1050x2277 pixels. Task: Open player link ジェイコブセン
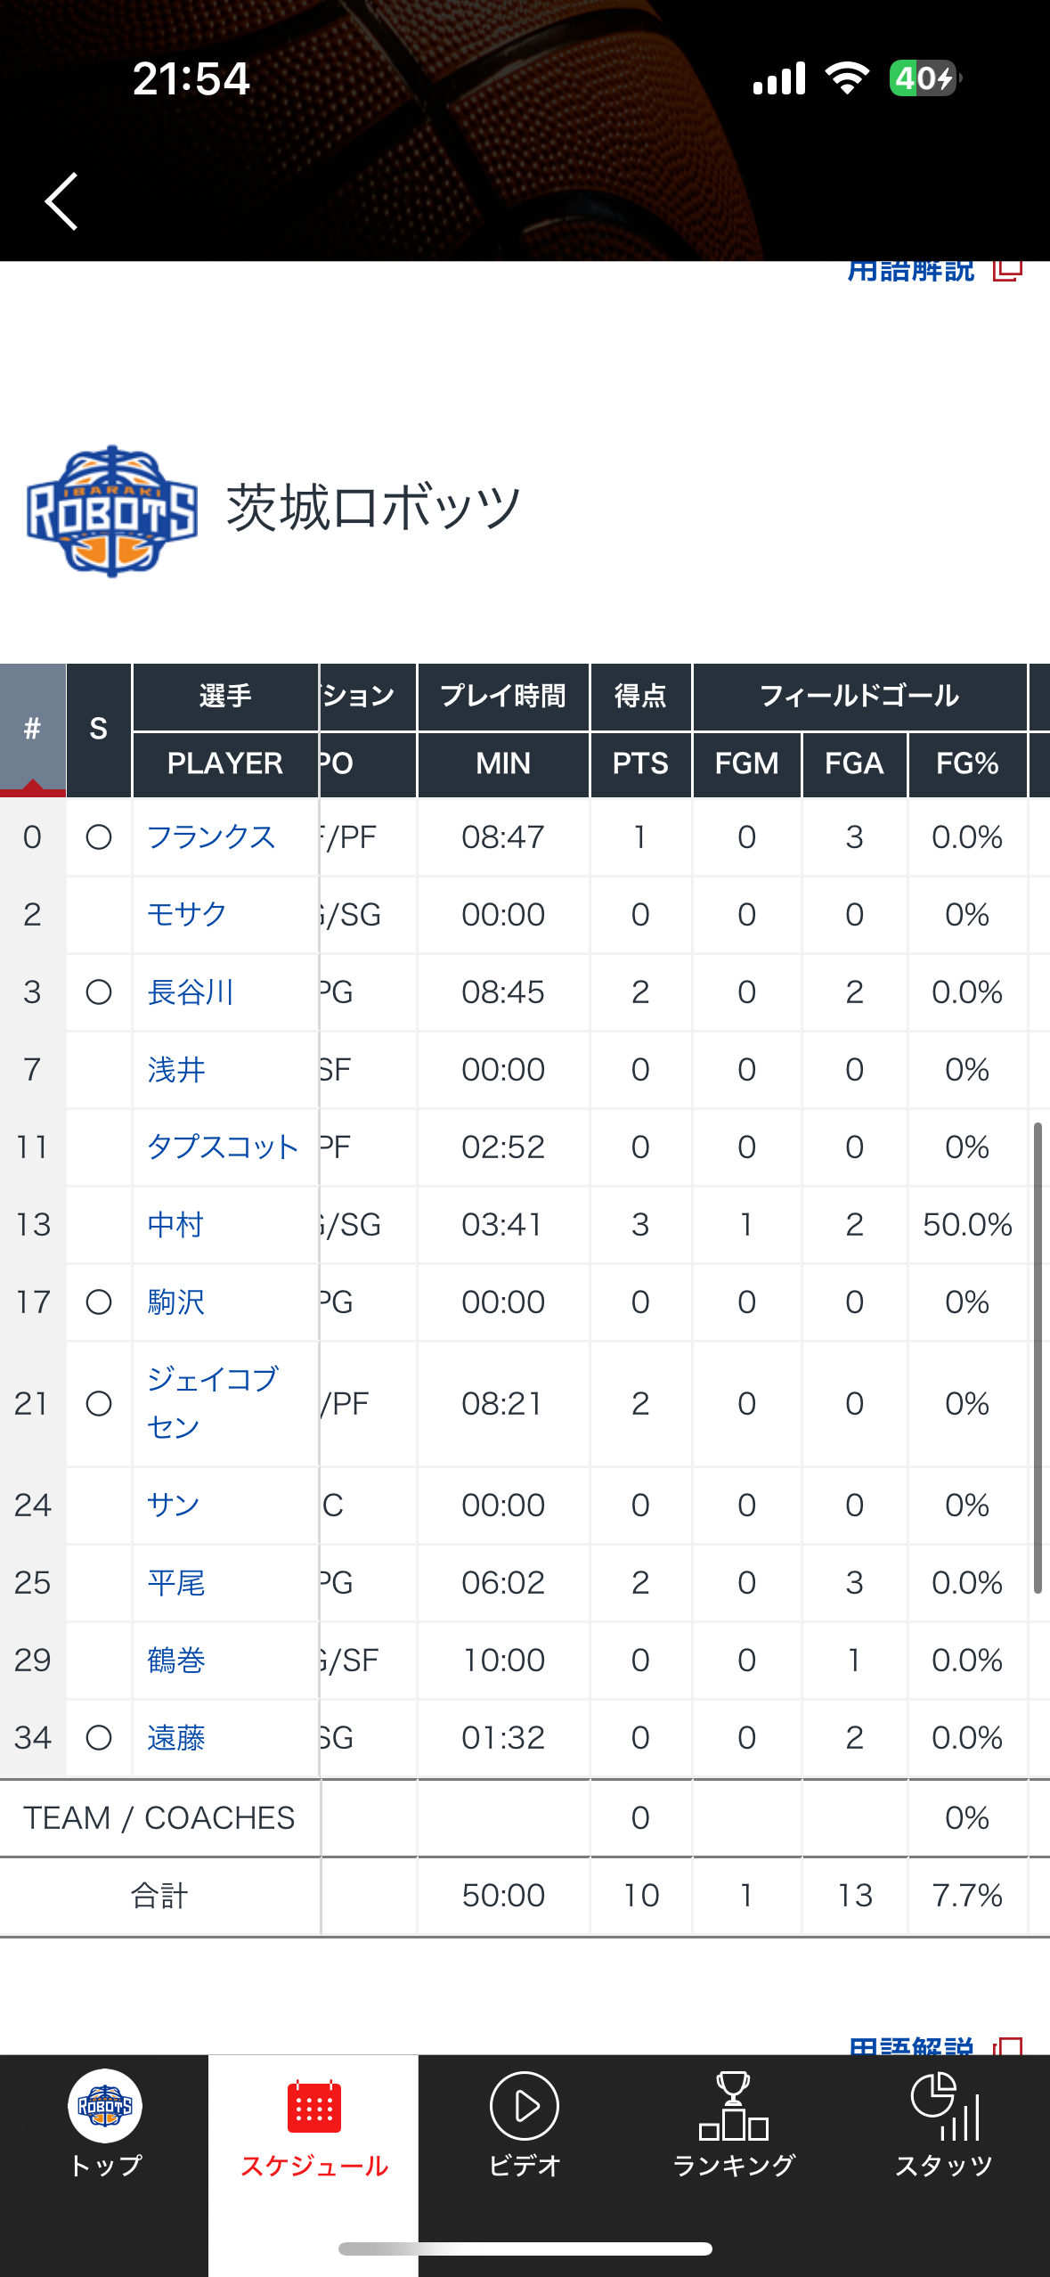pos(213,1403)
